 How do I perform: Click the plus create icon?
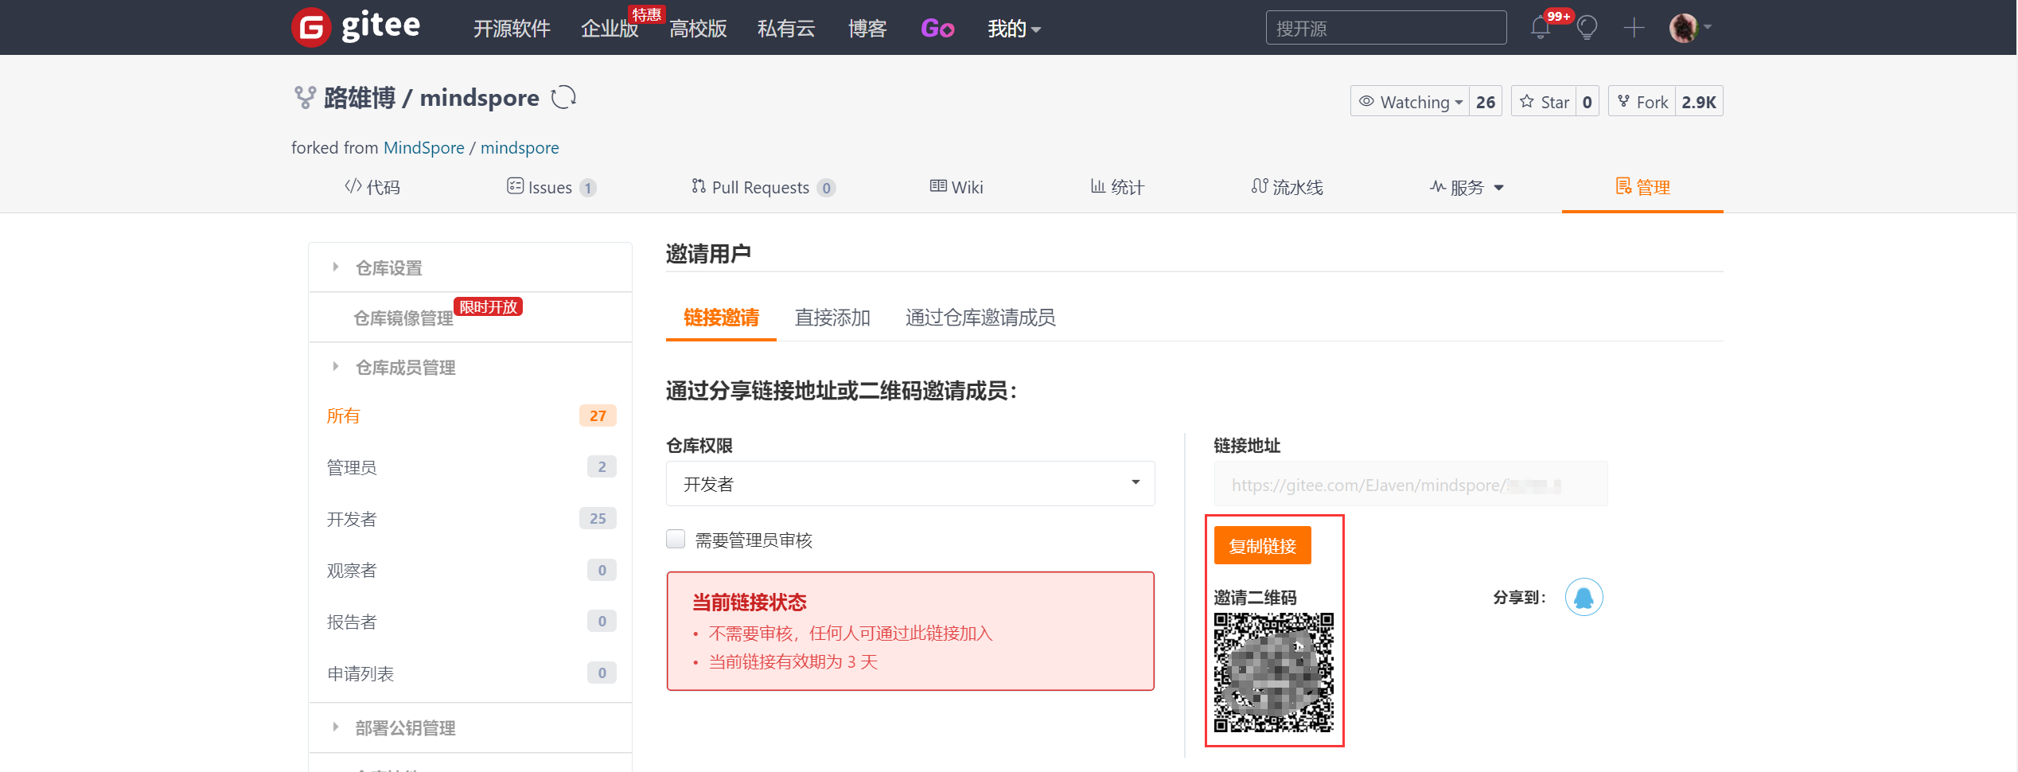tap(1634, 28)
